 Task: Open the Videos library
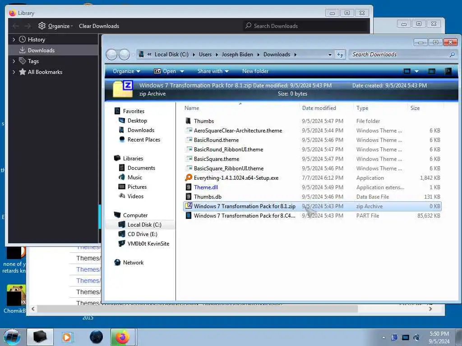135,196
